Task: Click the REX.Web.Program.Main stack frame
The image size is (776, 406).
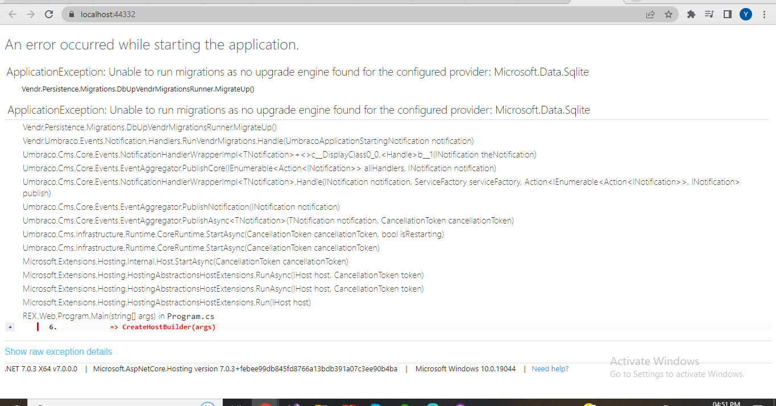Action: pos(118,316)
